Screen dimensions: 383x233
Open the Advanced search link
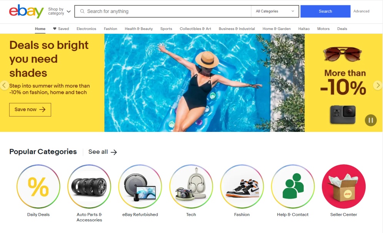(361, 11)
